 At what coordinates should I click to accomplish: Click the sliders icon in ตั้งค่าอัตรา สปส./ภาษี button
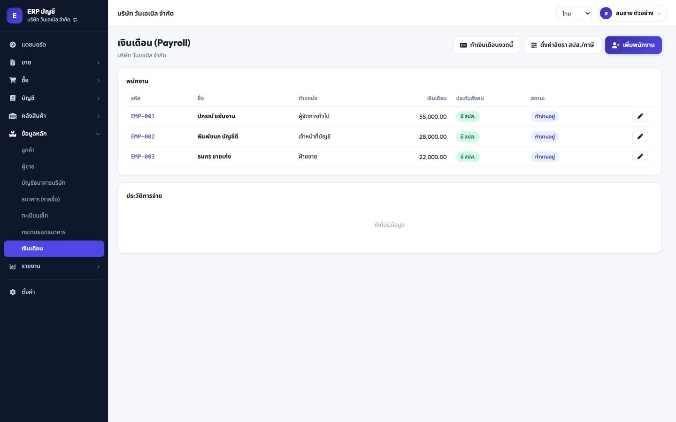pyautogui.click(x=534, y=45)
